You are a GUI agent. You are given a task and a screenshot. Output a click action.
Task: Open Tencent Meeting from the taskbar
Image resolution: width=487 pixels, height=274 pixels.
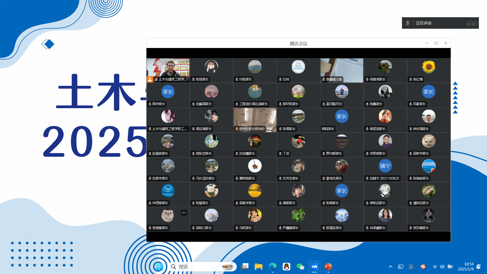(314, 267)
